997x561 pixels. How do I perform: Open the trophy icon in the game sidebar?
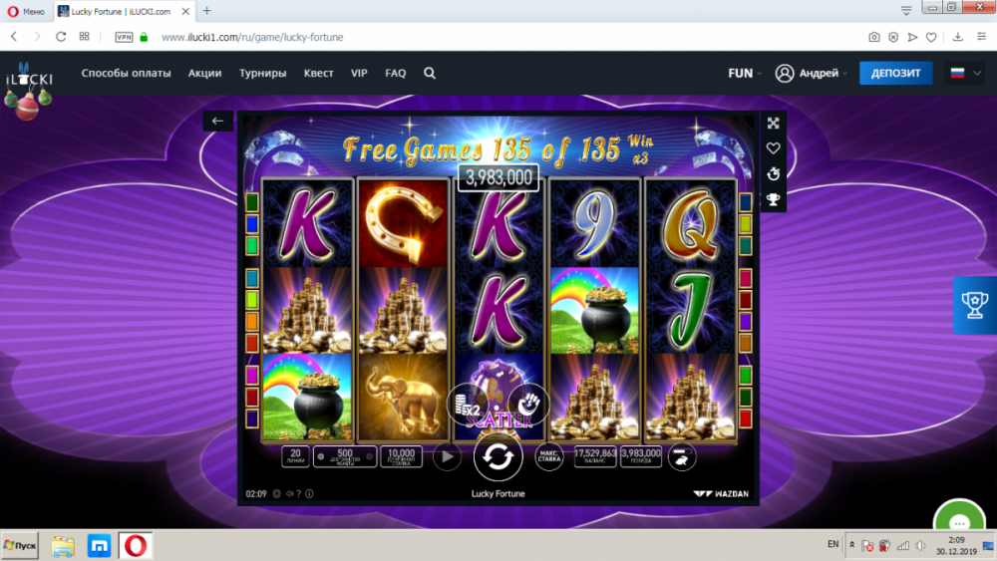(774, 200)
